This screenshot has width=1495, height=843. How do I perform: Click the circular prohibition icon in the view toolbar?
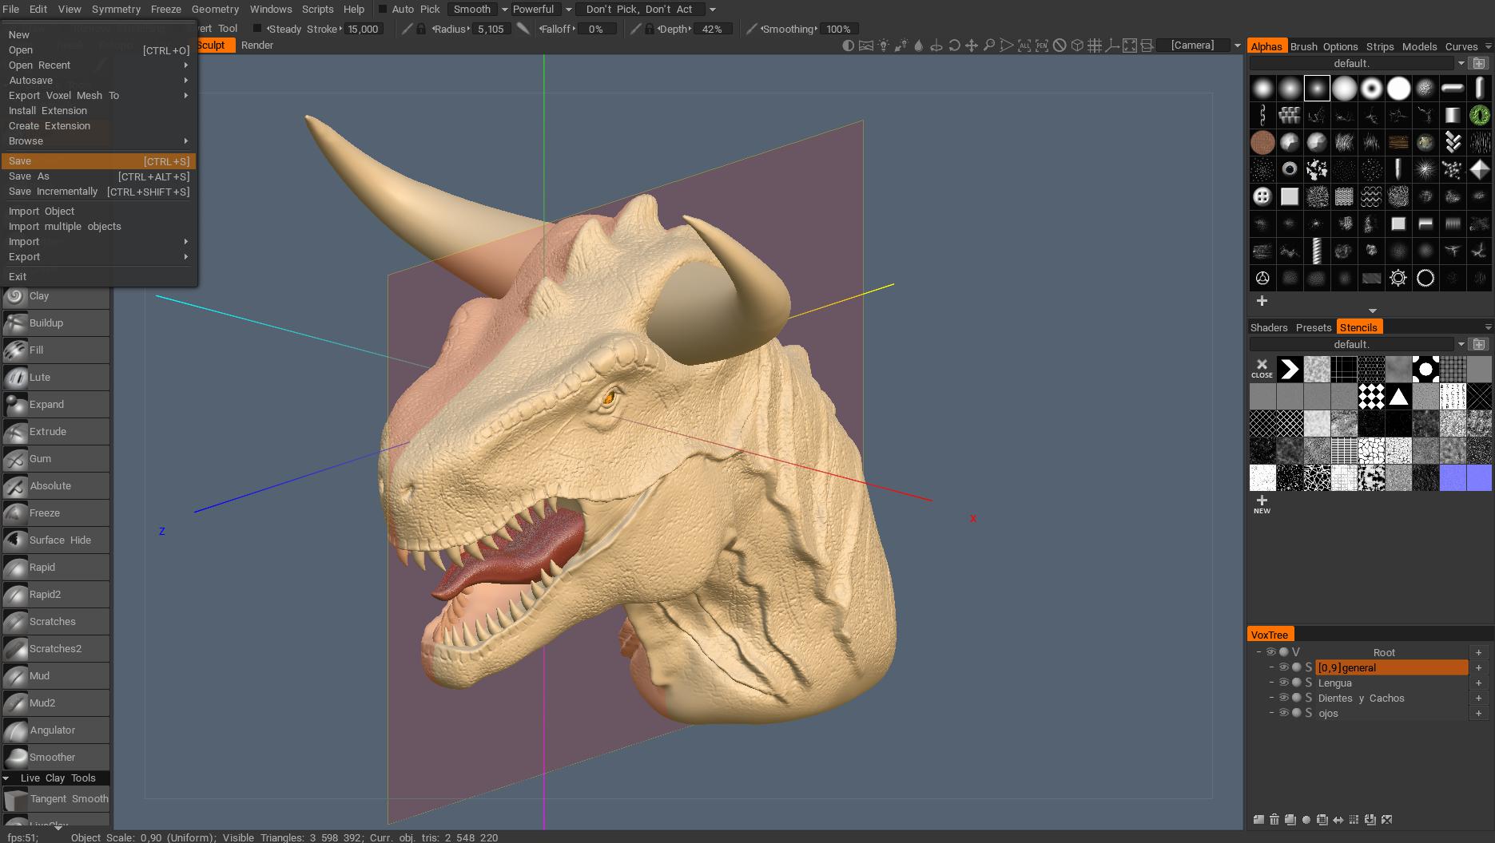(x=1060, y=46)
